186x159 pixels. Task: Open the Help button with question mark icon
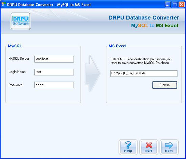click(x=128, y=147)
